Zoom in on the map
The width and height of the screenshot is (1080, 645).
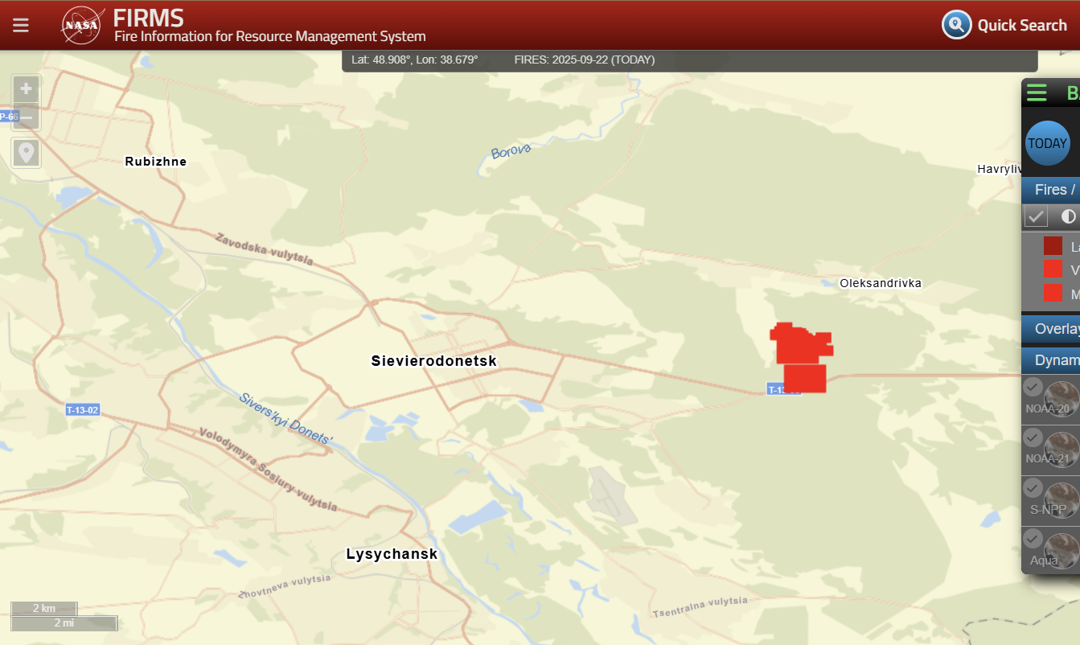[x=27, y=88]
